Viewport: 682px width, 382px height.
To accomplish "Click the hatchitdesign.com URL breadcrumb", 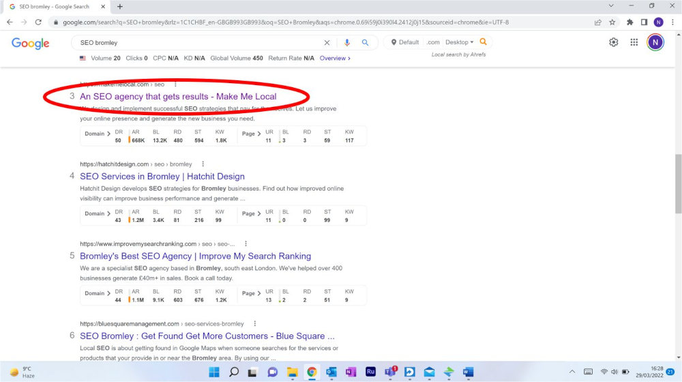I will [136, 164].
